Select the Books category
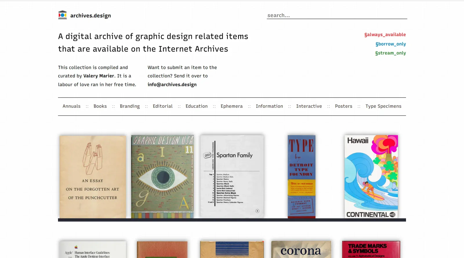The height and width of the screenshot is (258, 464). point(100,106)
